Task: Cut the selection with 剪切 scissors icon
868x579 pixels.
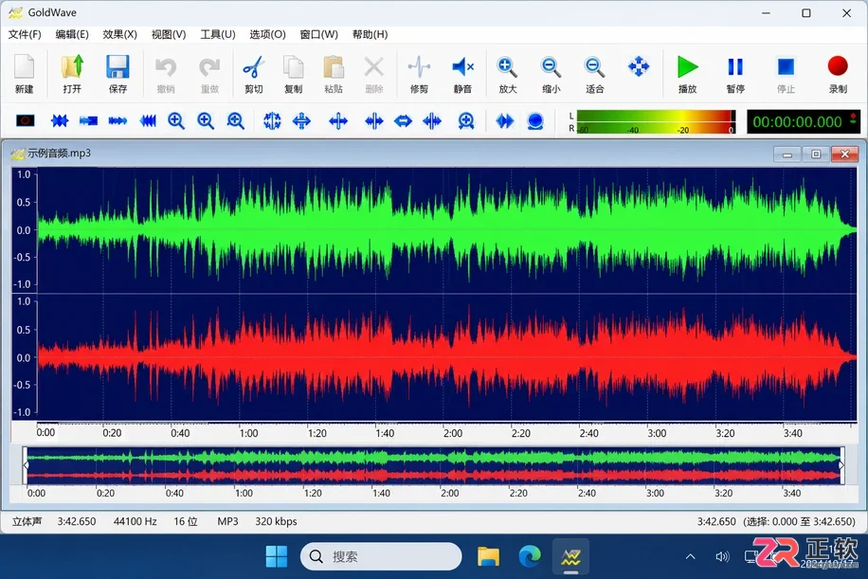Action: click(x=254, y=74)
